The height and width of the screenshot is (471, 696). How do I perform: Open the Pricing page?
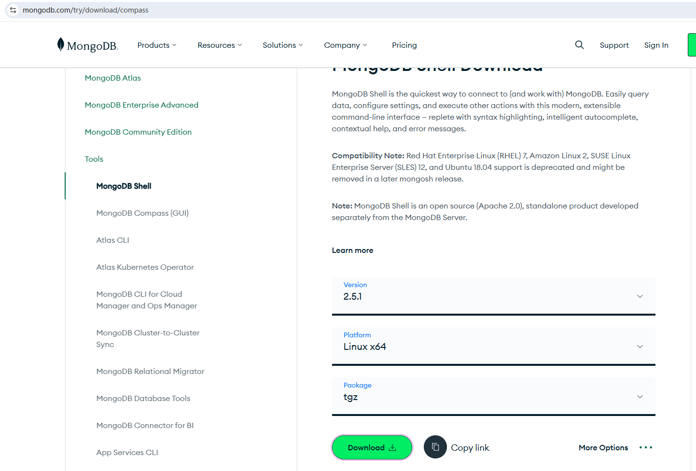pyautogui.click(x=404, y=45)
